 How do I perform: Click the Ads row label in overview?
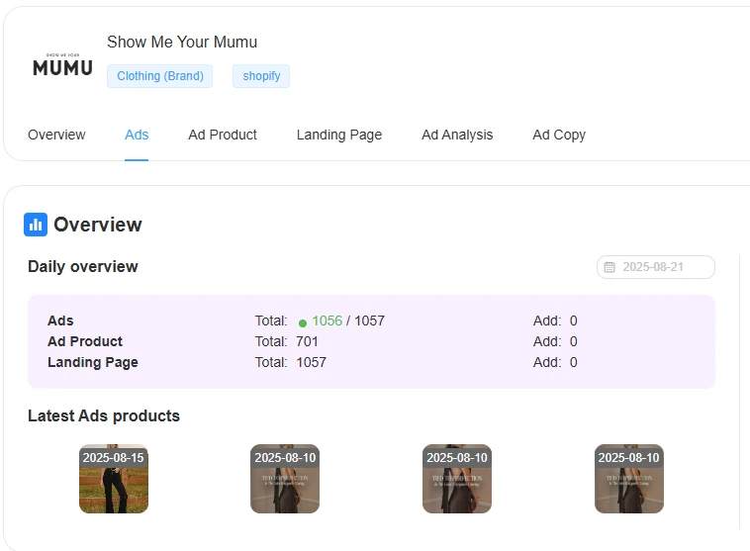pyautogui.click(x=60, y=321)
